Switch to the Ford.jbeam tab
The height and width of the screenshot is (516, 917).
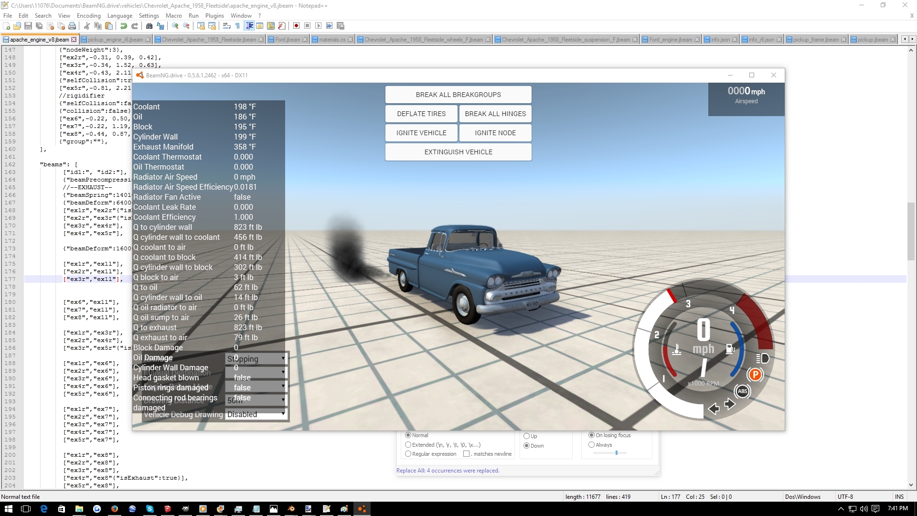tap(288, 40)
